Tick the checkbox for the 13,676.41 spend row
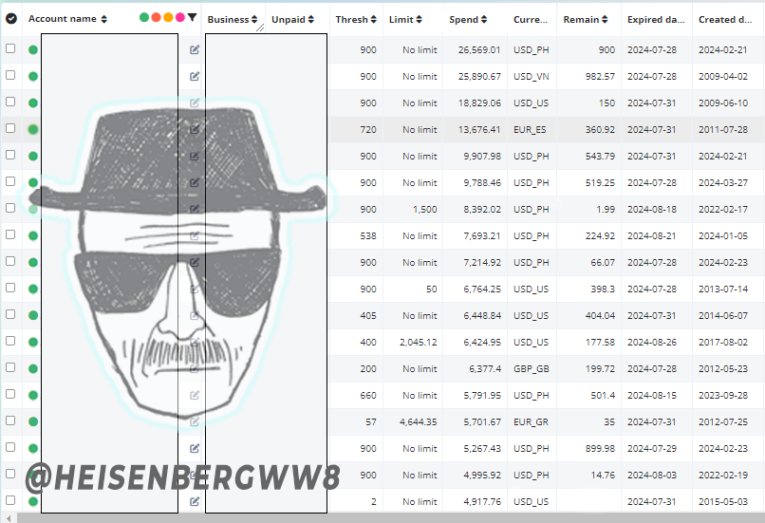Screen dimensions: 765x523 point(10,128)
